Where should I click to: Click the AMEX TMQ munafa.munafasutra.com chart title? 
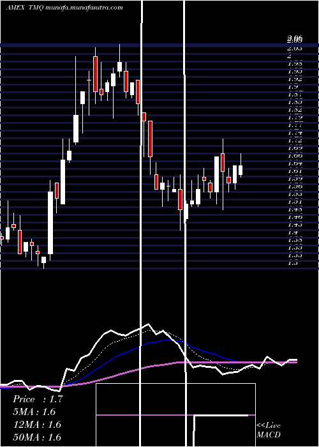pos(64,8)
